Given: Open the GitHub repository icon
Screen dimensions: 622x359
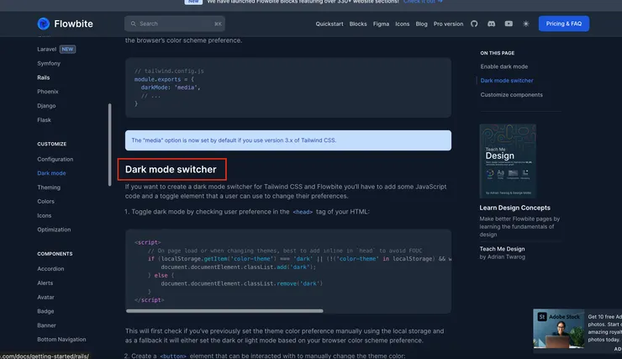Looking at the screenshot, I should coord(474,24).
